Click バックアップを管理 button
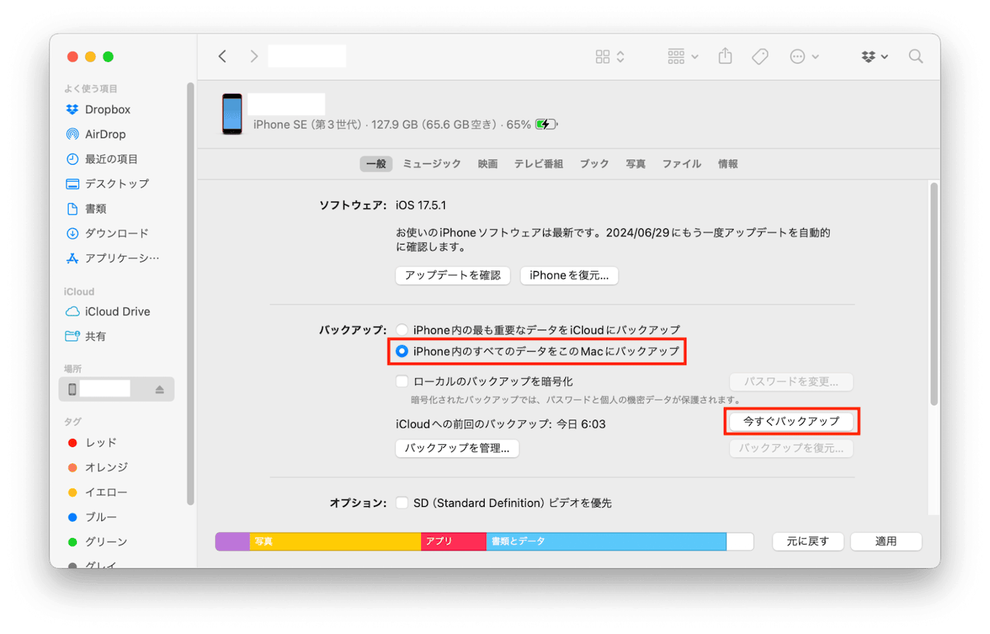Screen dimensions: 990x634 [x=457, y=449]
